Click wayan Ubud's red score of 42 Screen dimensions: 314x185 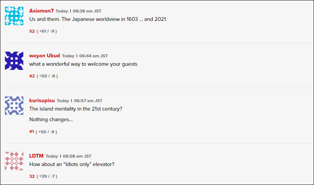pyautogui.click(x=32, y=76)
